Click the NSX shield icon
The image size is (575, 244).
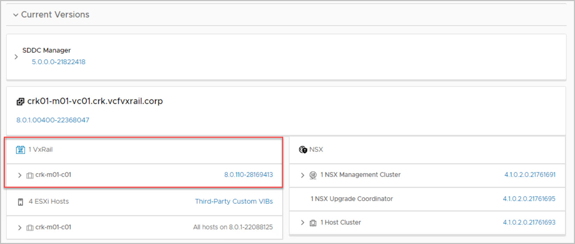click(303, 150)
